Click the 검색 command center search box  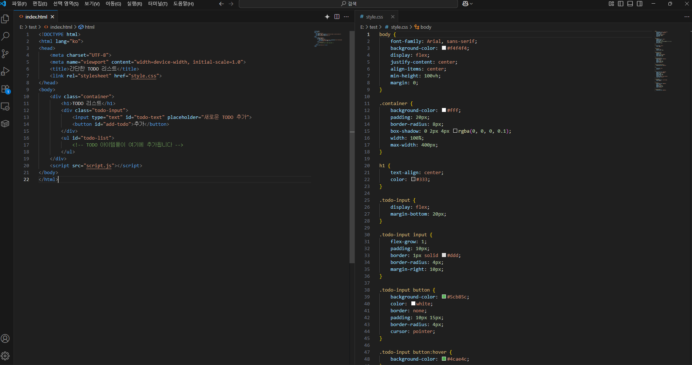click(x=348, y=4)
